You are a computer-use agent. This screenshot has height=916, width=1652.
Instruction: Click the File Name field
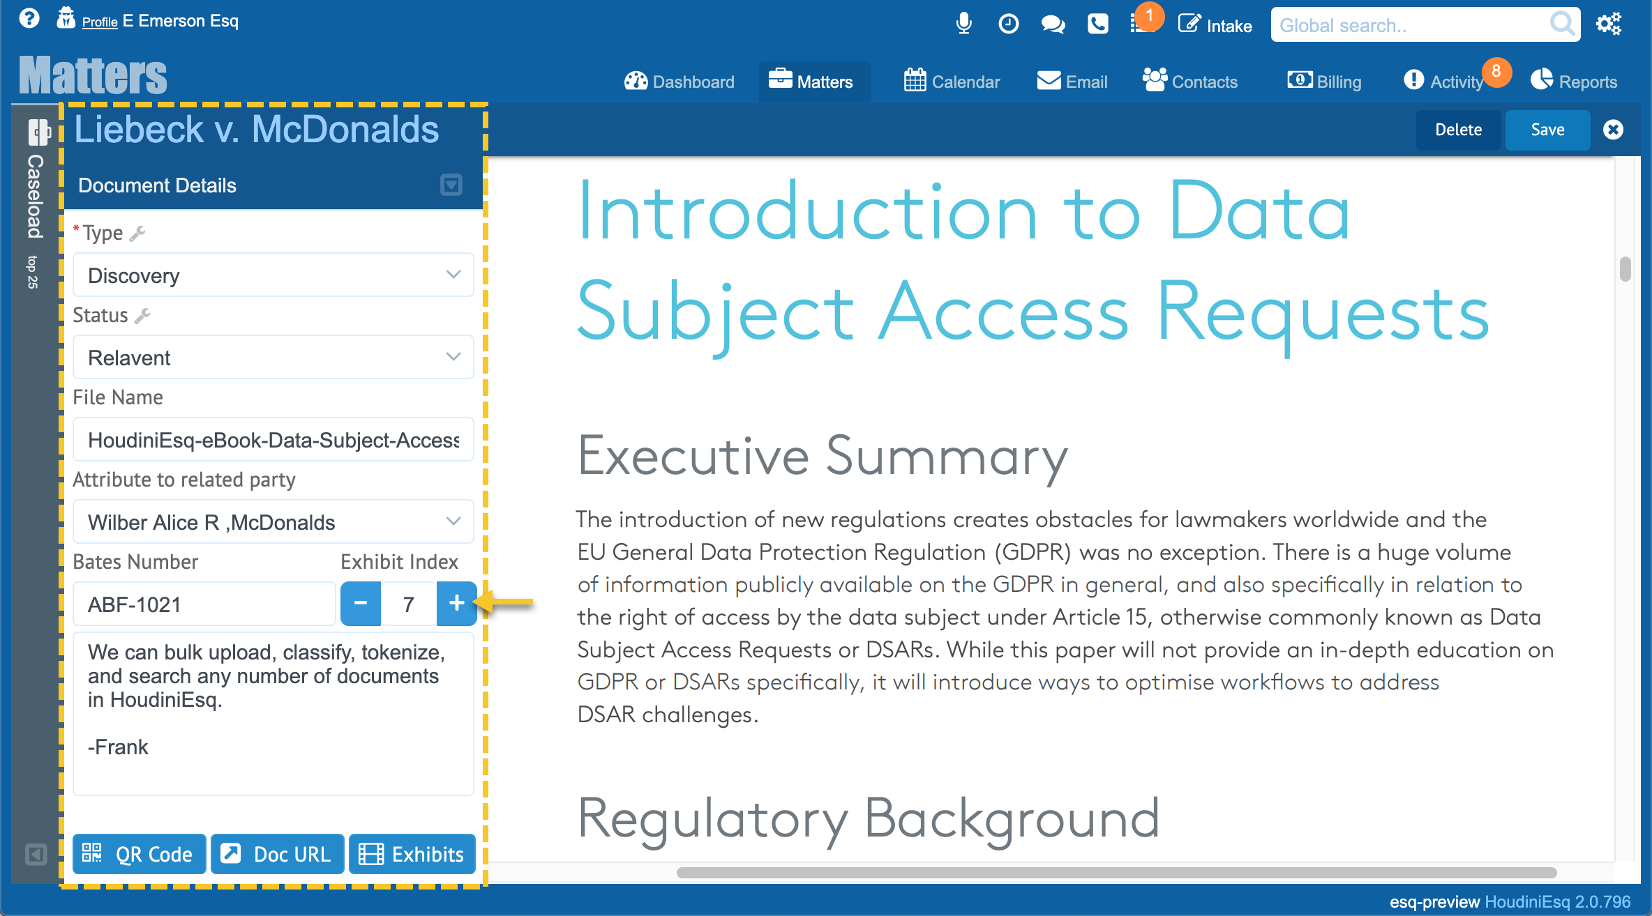[x=273, y=440]
